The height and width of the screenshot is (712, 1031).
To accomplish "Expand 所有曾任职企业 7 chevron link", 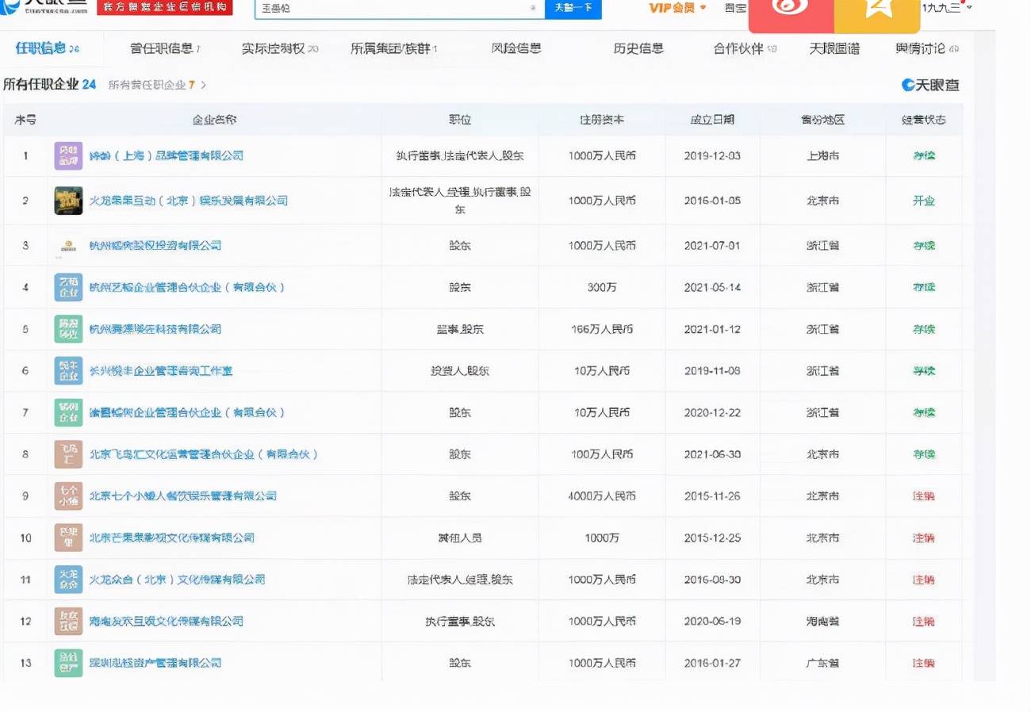I will 157,85.
